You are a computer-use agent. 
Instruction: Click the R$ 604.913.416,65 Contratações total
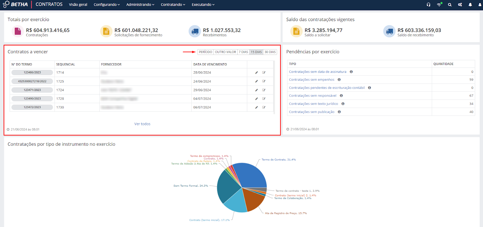click(x=48, y=30)
